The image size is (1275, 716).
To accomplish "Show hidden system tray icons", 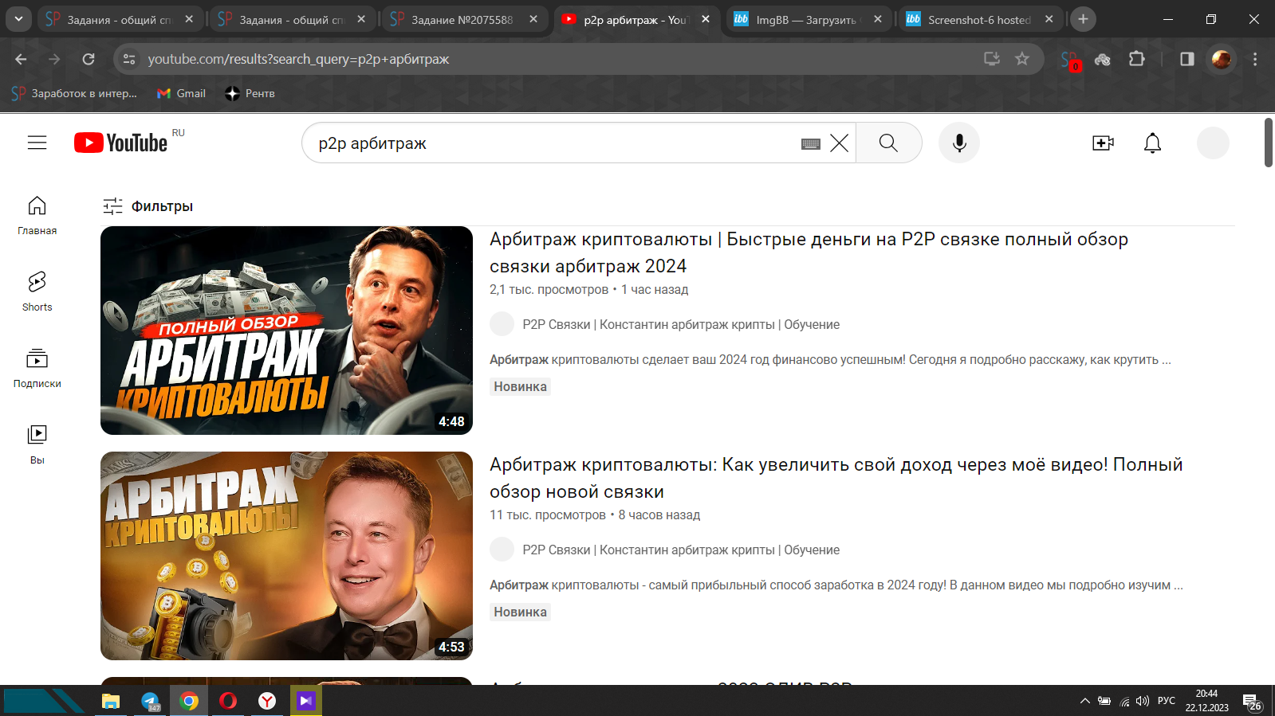I will pyautogui.click(x=1084, y=701).
